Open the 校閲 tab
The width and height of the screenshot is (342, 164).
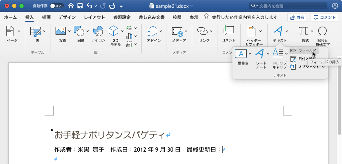pyautogui.click(x=177, y=17)
